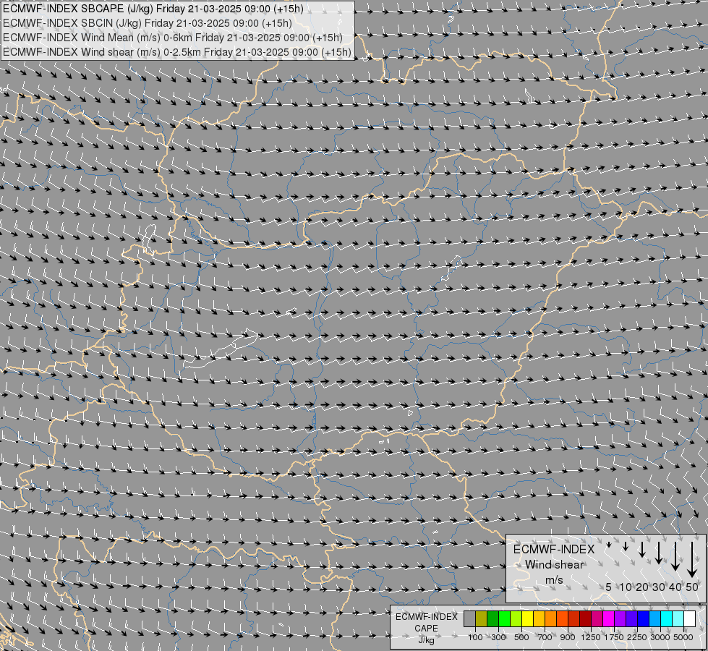Click the 'J/kg' legend unit
The width and height of the screenshot is (708, 651).
click(x=426, y=640)
